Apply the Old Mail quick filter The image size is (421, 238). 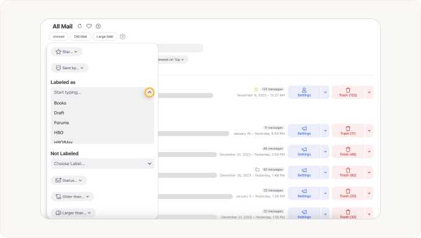(x=80, y=36)
